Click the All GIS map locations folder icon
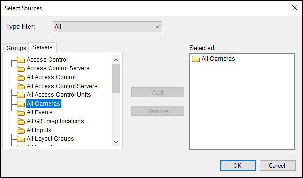303x178 pixels. coord(21,121)
